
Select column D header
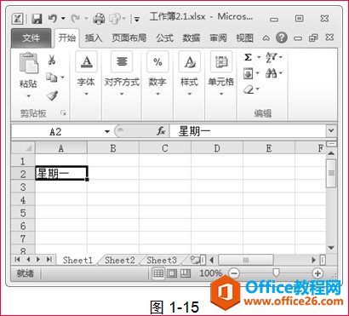pyautogui.click(x=217, y=148)
